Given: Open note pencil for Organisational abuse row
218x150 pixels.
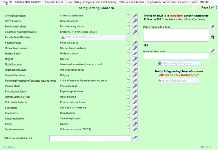Looking at the screenshot, I should click(x=135, y=70).
